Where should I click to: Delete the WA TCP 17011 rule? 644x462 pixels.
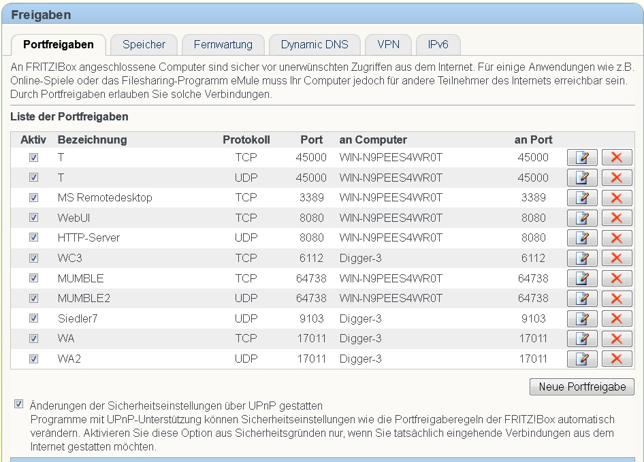click(617, 338)
